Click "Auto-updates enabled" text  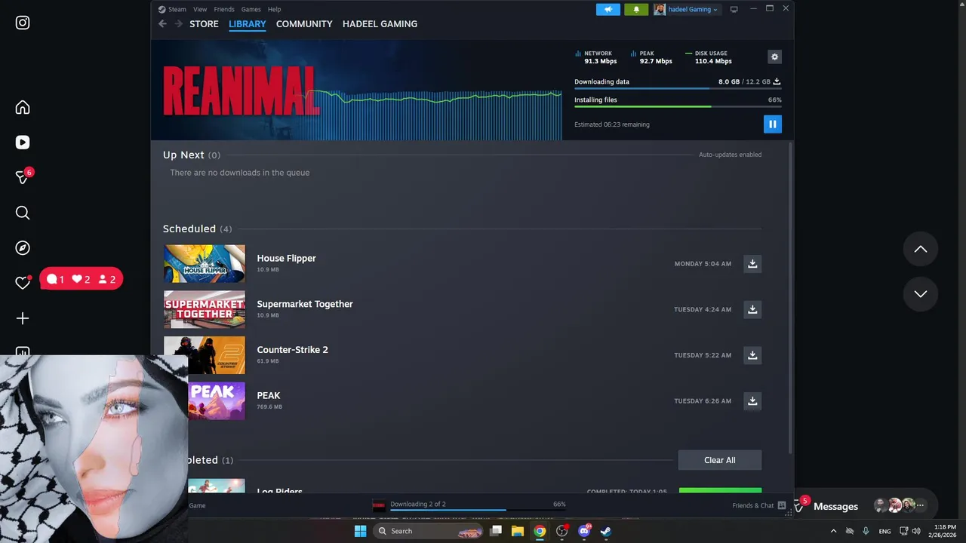(x=730, y=155)
